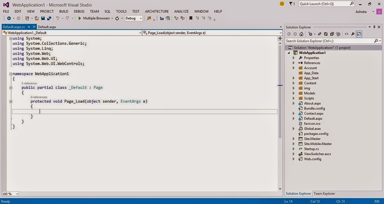Collapse the namespace WebApplication1 outlining block
Screen dimensions: 384x204
[x=10, y=74]
